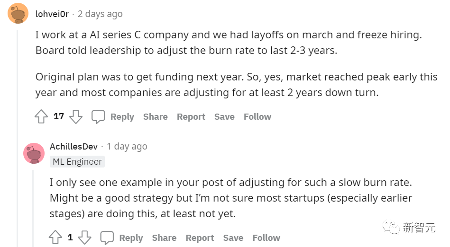Open lohvei0r username link
The width and height of the screenshot is (450, 247).
click(x=53, y=14)
